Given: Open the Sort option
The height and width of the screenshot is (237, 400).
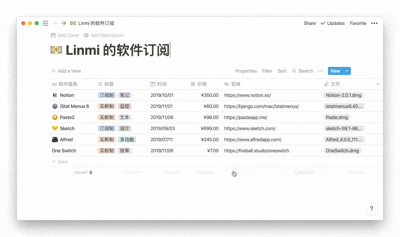Looking at the screenshot, I should click(282, 71).
